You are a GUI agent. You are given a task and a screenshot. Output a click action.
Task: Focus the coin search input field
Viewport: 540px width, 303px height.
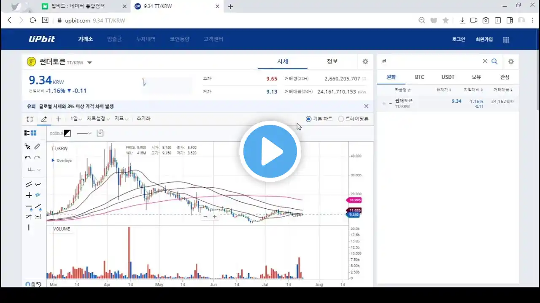point(430,61)
